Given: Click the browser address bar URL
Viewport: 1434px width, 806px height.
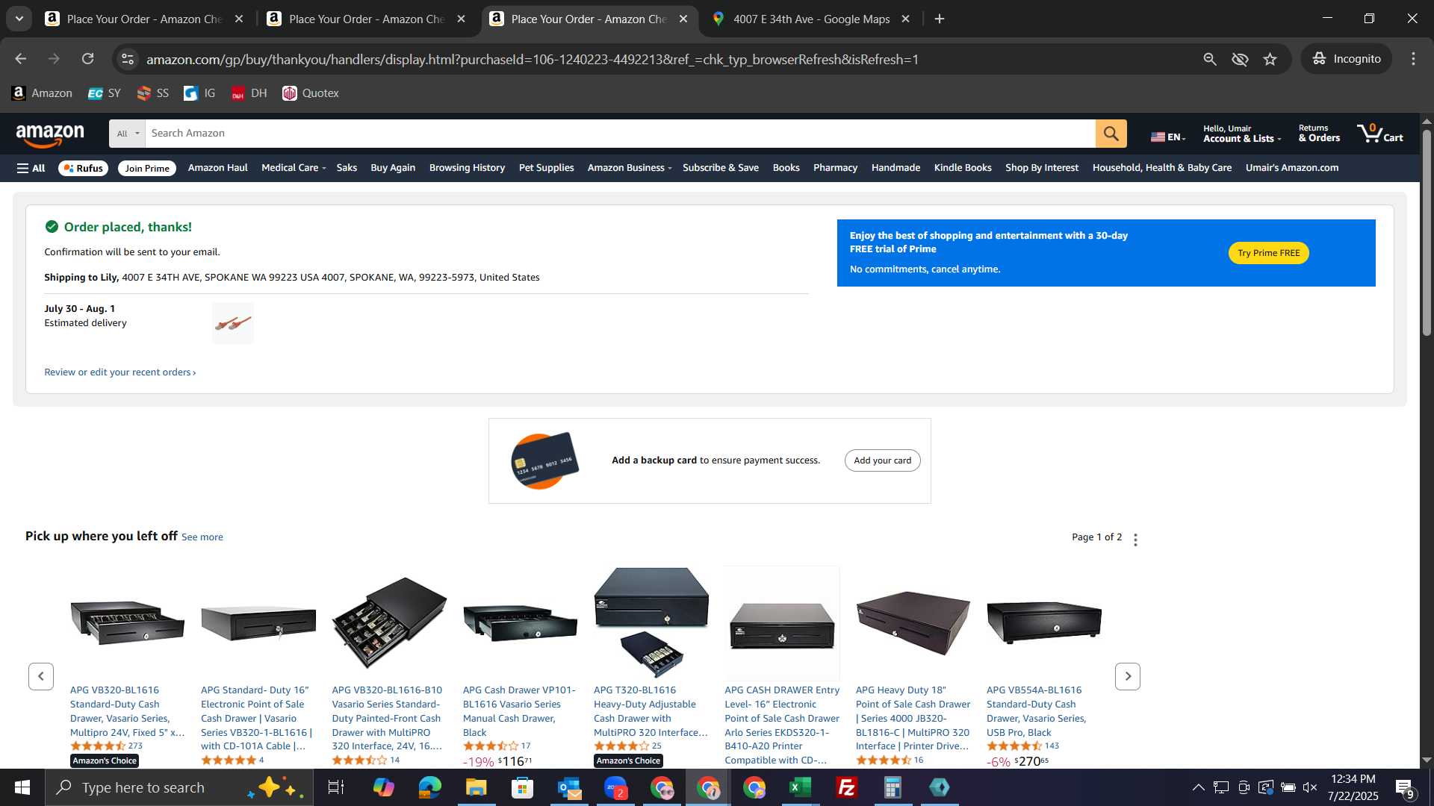Looking at the screenshot, I should pos(532,59).
